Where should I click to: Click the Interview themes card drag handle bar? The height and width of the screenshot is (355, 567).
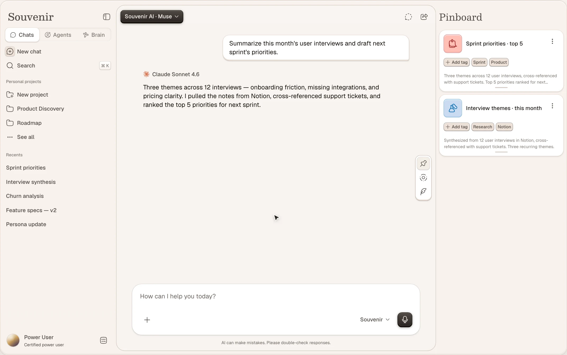pyautogui.click(x=501, y=152)
